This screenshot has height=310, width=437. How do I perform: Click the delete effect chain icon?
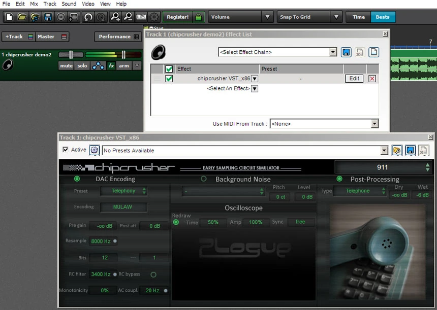coord(360,52)
